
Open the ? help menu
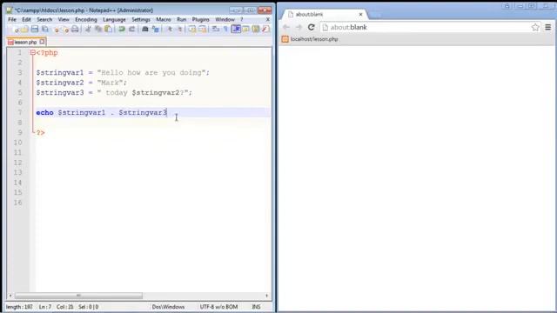[x=242, y=19]
